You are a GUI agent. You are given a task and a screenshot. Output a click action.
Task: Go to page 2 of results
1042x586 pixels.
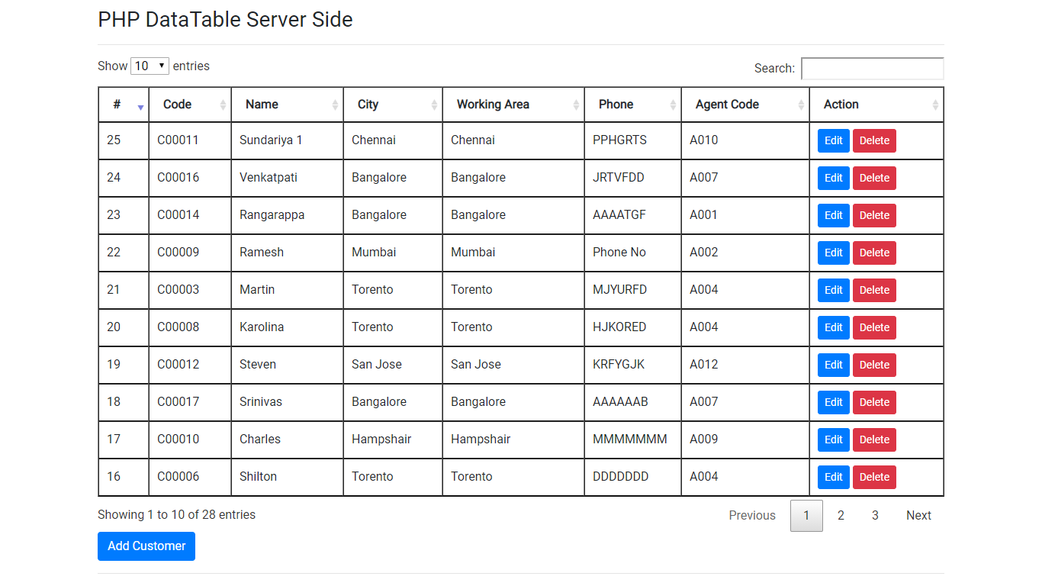click(841, 515)
